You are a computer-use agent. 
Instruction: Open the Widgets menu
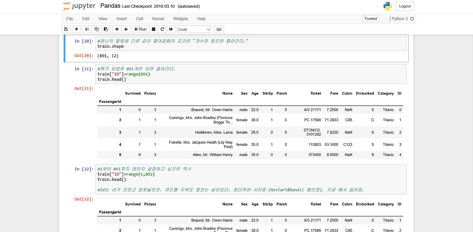click(x=180, y=18)
